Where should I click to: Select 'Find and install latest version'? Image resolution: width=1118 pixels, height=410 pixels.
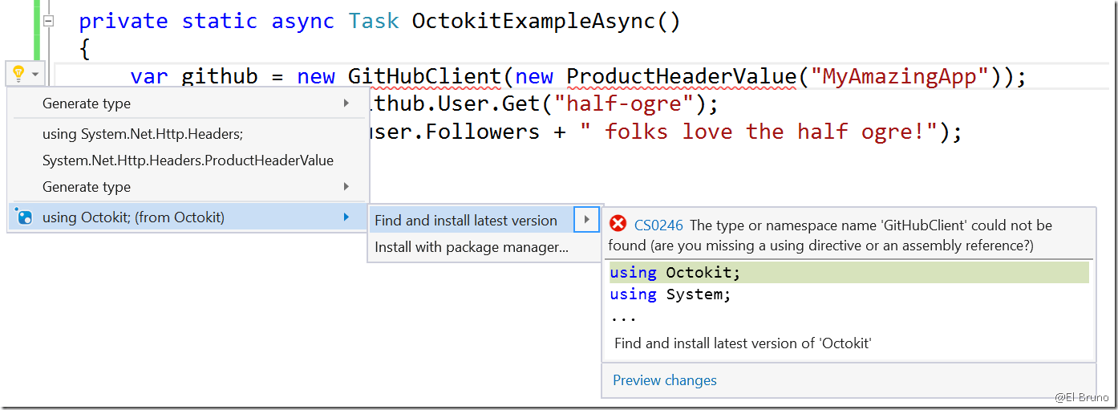point(465,221)
